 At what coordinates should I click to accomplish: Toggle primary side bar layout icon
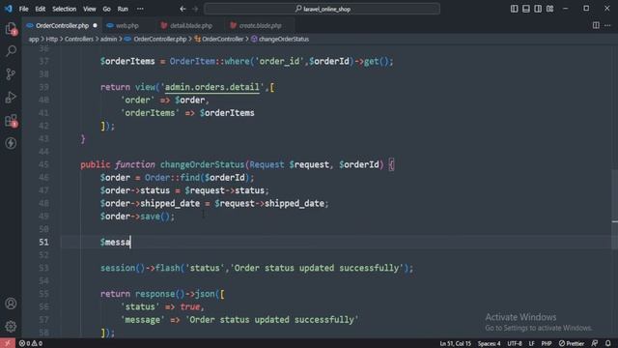click(x=514, y=9)
